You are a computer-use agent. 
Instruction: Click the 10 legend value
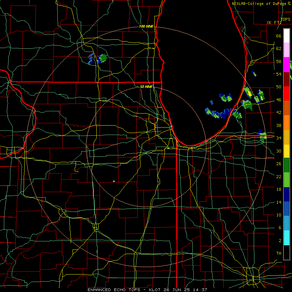click(279, 215)
